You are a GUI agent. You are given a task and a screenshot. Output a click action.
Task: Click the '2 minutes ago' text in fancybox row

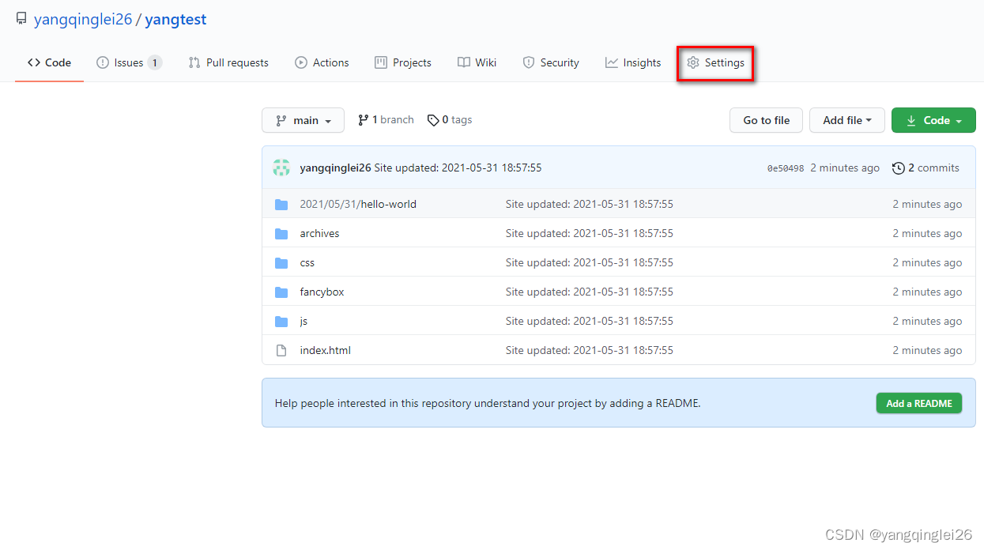pyautogui.click(x=927, y=292)
